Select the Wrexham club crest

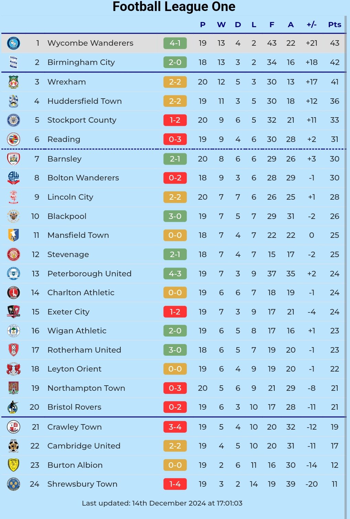13,82
